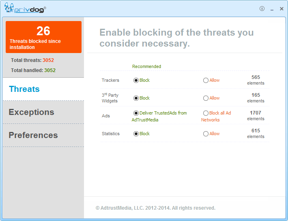Open the Exceptions tab
This screenshot has width=288, height=221.
click(31, 112)
